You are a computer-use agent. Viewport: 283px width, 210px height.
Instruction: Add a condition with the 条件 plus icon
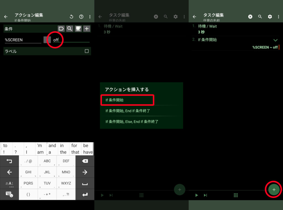click(87, 29)
